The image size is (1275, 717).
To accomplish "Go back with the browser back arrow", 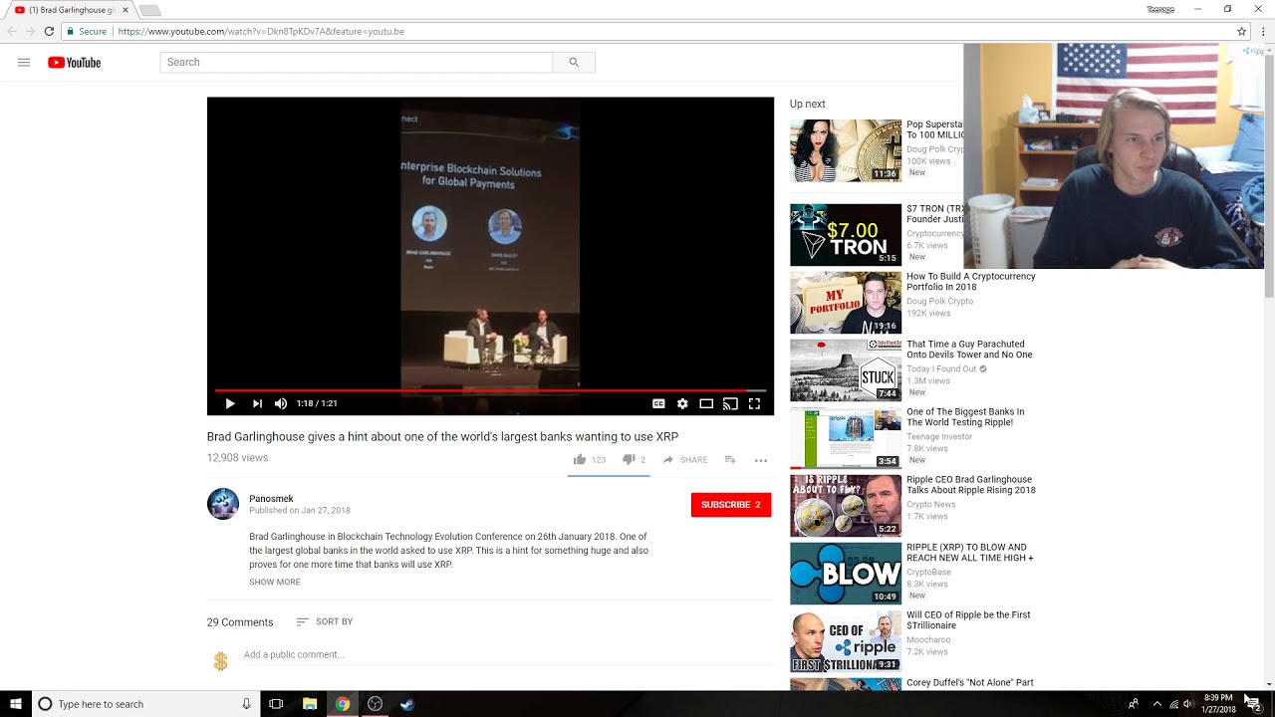I will tap(12, 31).
